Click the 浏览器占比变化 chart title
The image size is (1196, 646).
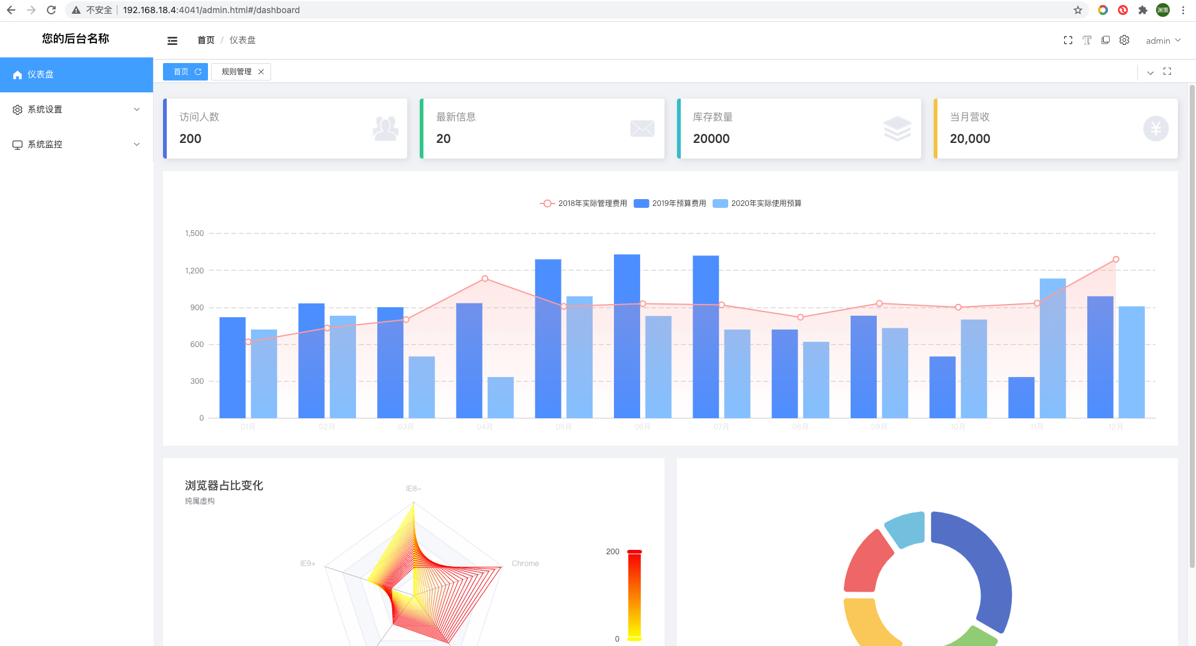pyautogui.click(x=224, y=486)
